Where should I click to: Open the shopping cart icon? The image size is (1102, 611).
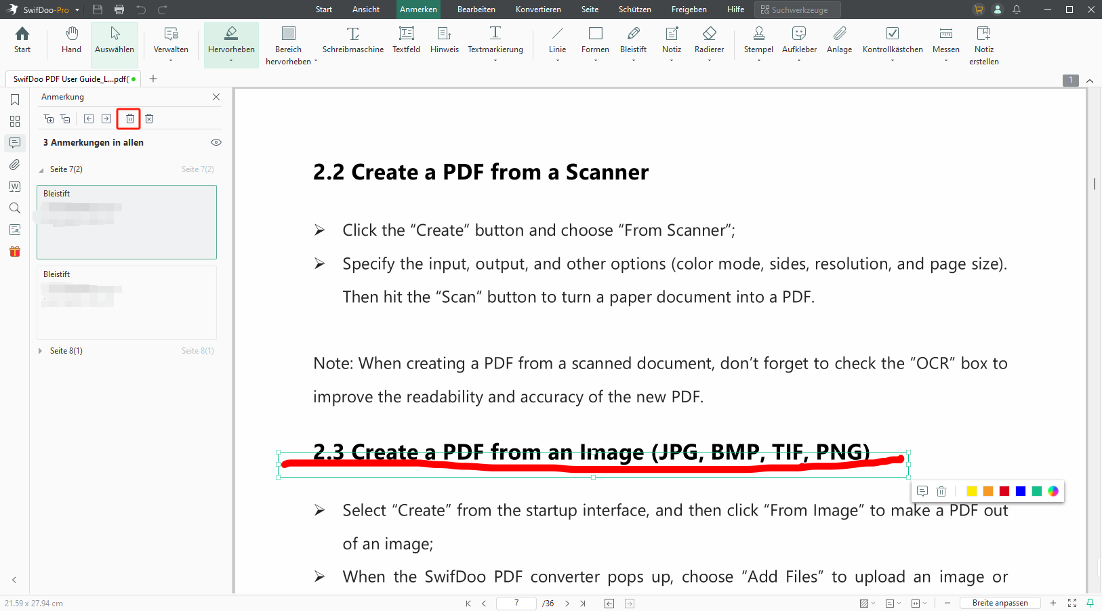point(978,9)
